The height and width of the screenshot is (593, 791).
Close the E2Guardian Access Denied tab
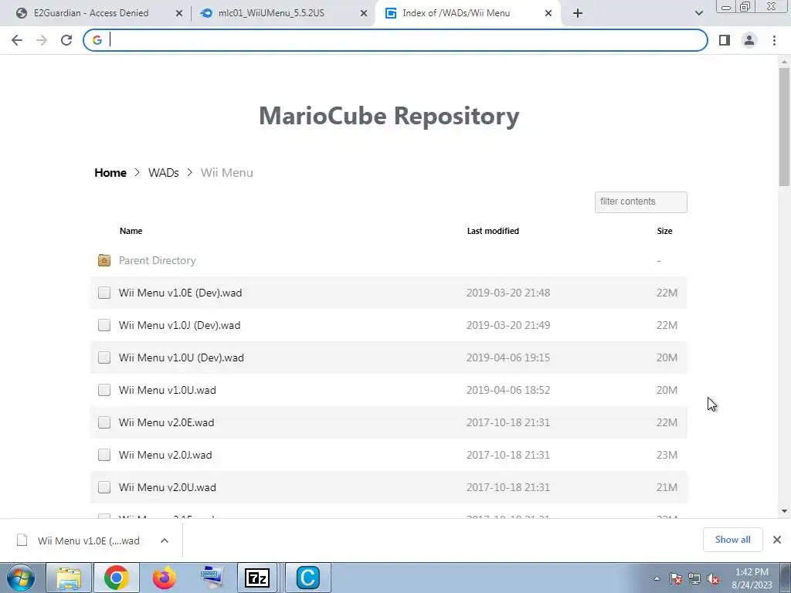[x=178, y=14]
